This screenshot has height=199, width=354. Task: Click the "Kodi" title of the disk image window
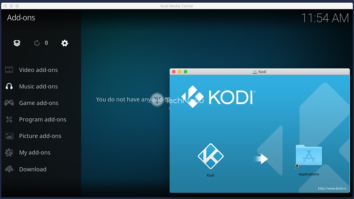click(262, 72)
